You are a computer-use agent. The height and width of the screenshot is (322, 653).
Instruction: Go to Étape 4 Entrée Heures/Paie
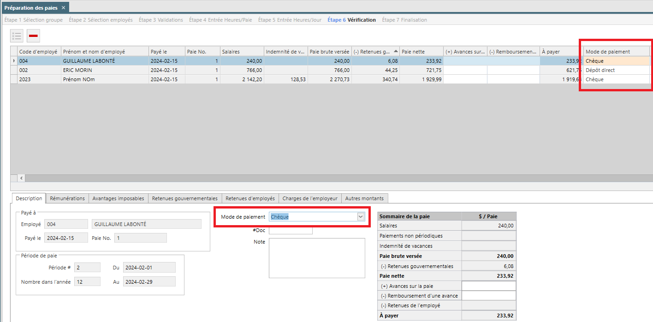point(220,20)
